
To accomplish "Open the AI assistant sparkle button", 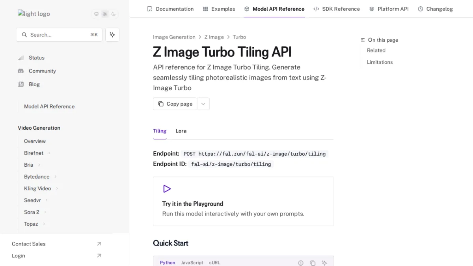I will [112, 35].
